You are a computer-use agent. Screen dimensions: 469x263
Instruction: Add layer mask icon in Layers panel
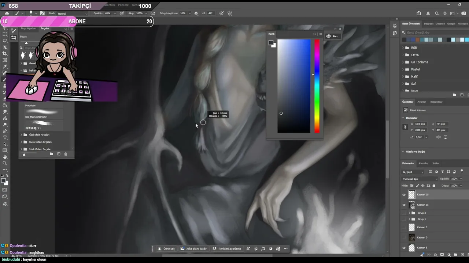point(442,255)
